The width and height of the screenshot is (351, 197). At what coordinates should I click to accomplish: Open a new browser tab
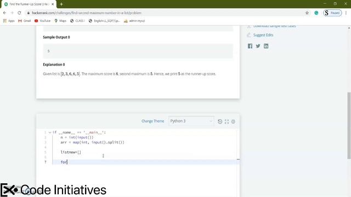click(61, 4)
